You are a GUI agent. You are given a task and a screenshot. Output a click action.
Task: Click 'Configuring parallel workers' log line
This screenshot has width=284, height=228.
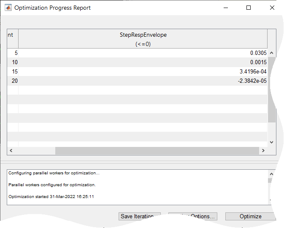[x=54, y=173]
